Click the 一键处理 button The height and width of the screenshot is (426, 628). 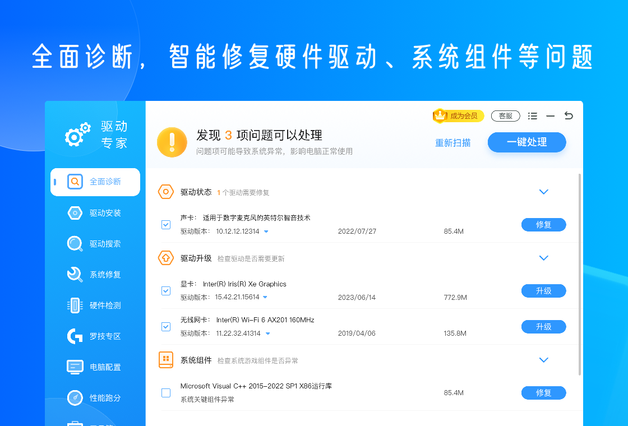[527, 142]
